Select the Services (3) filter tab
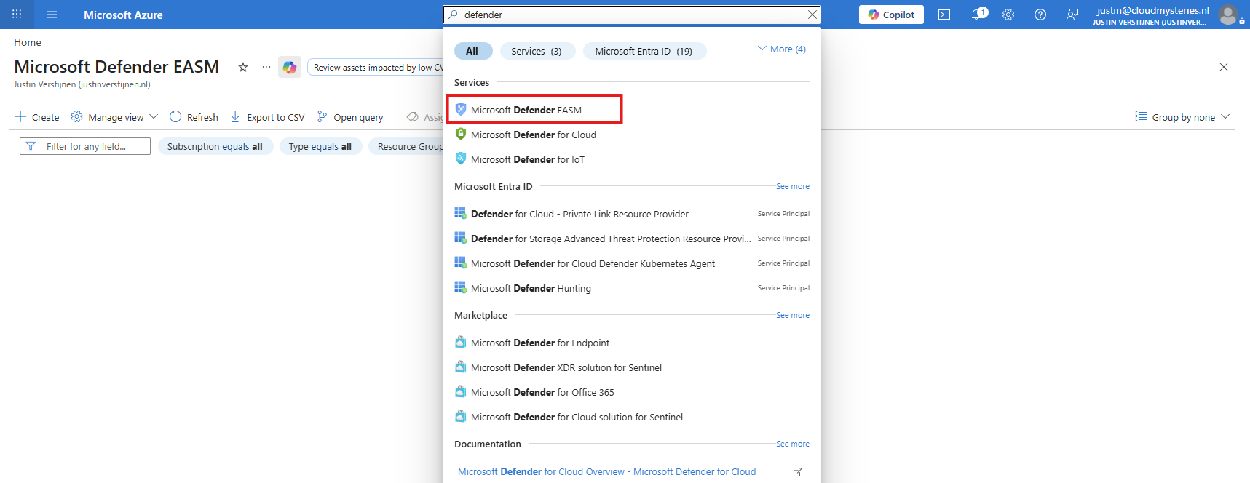Viewport: 1250px width, 483px height. pyautogui.click(x=537, y=51)
